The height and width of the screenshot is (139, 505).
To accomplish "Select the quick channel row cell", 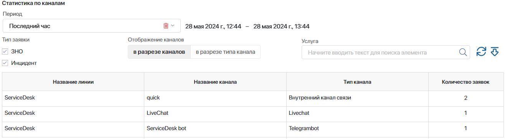I will (x=215, y=98).
